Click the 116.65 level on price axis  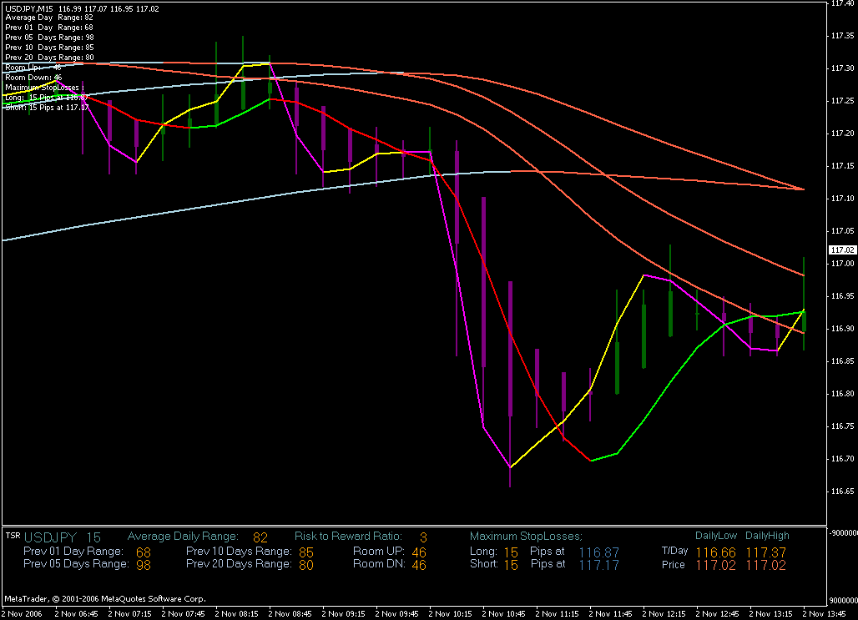[x=841, y=491]
